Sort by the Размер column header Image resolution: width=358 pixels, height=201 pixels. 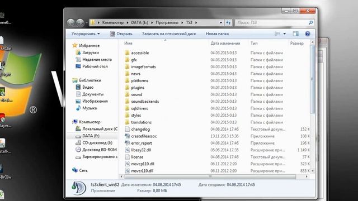pyautogui.click(x=297, y=44)
